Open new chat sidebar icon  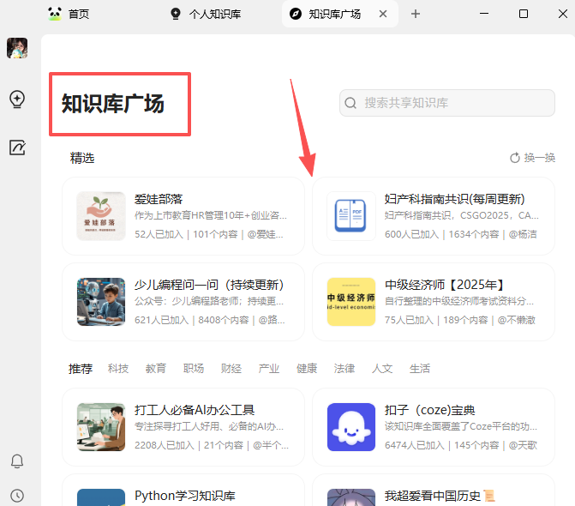17,99
